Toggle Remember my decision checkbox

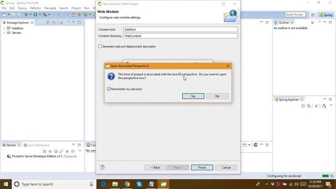[x=109, y=89]
